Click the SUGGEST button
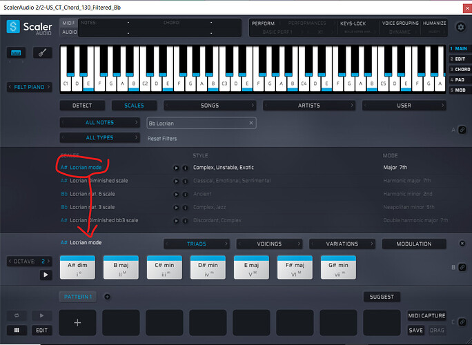 tap(382, 297)
